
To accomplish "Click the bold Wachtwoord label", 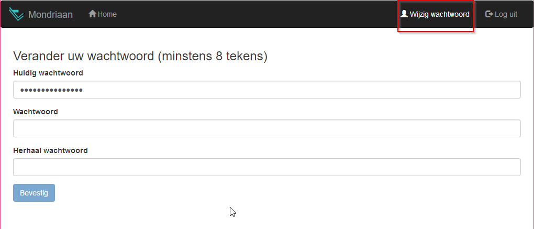I will pyautogui.click(x=36, y=112).
